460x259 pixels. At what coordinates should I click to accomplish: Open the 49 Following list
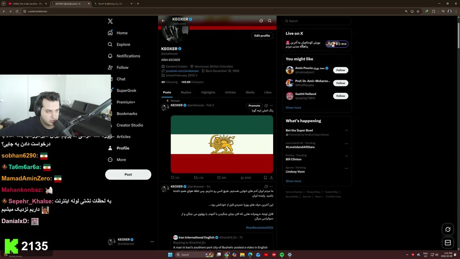[x=169, y=82]
